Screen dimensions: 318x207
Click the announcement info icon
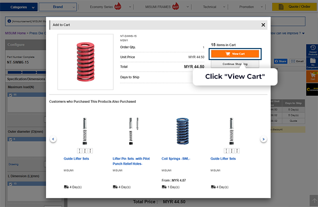(9, 21)
